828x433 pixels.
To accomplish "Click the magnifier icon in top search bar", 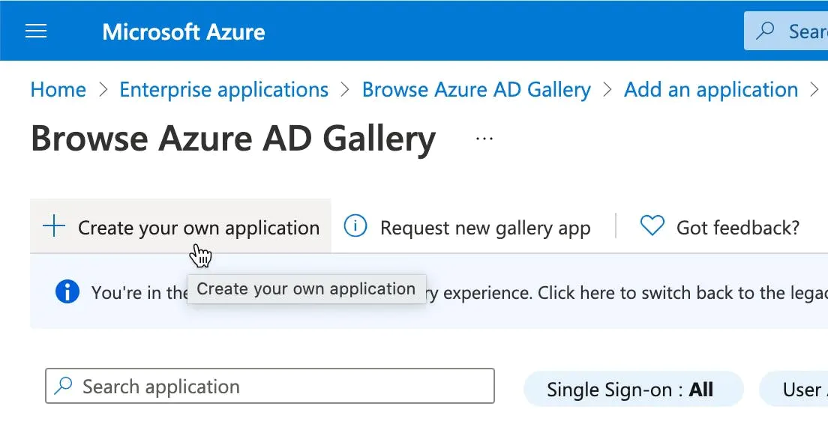I will 765,31.
